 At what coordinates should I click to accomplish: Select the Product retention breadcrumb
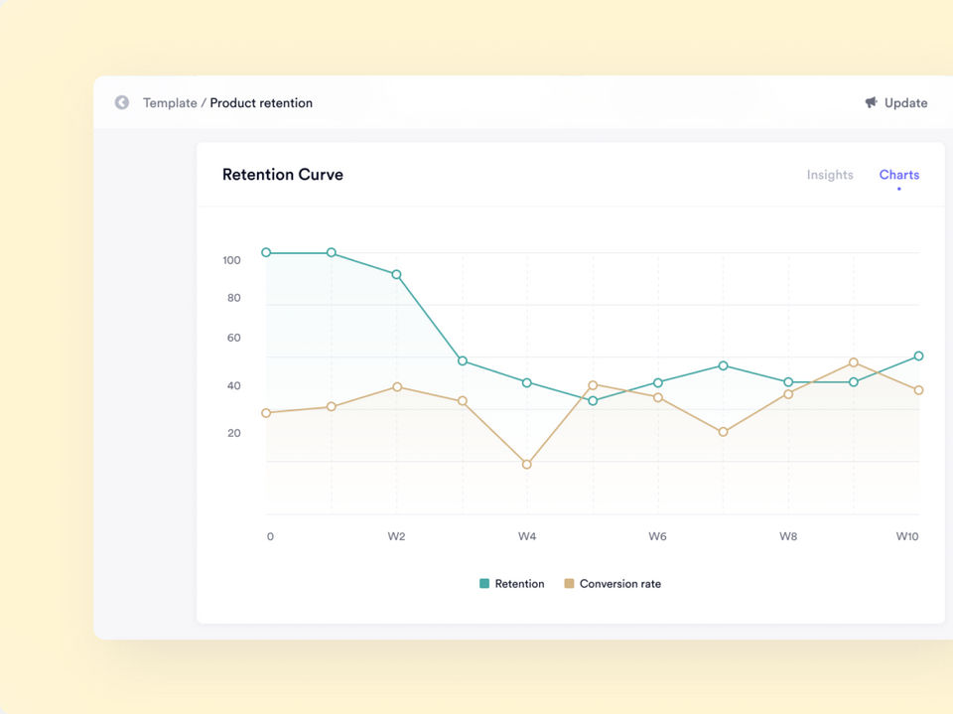(261, 103)
